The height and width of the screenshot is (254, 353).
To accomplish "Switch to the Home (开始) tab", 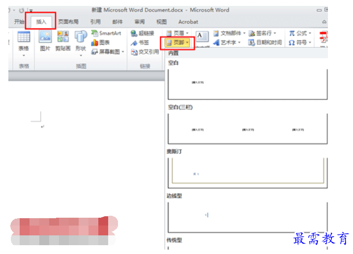I will point(19,22).
